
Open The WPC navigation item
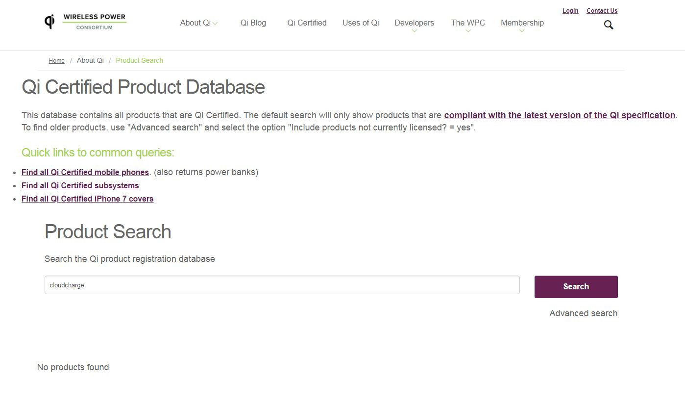[x=468, y=23]
